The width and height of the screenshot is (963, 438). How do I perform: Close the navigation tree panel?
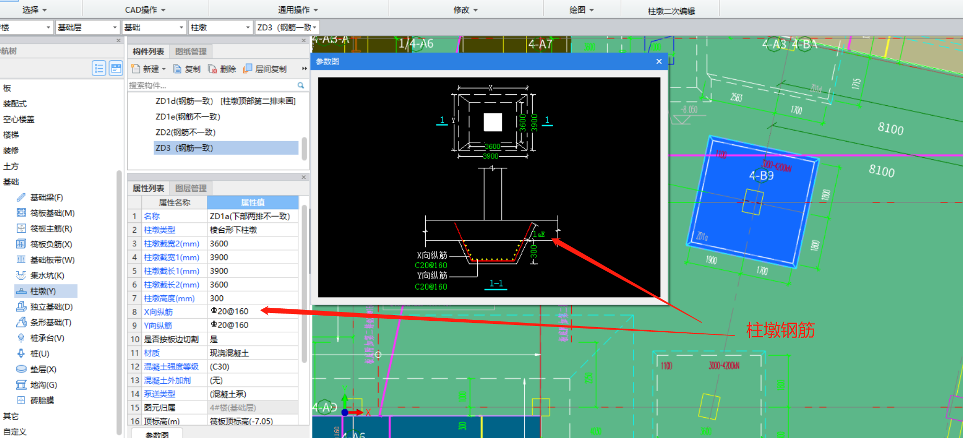118,41
